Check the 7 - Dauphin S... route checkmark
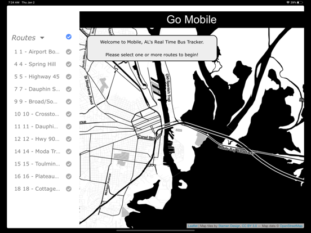The image size is (311, 233). [69, 89]
